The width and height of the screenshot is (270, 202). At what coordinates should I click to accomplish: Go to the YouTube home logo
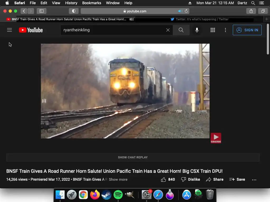(x=31, y=30)
